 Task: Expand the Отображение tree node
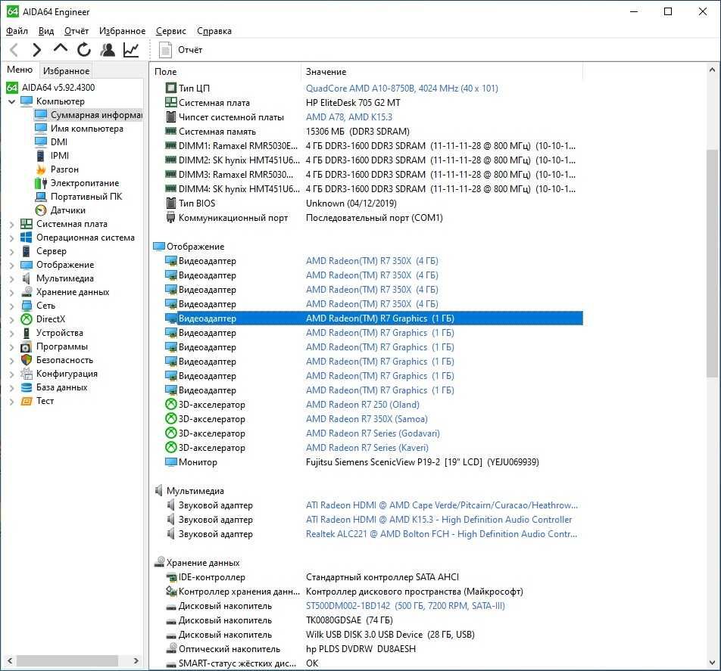[12, 265]
